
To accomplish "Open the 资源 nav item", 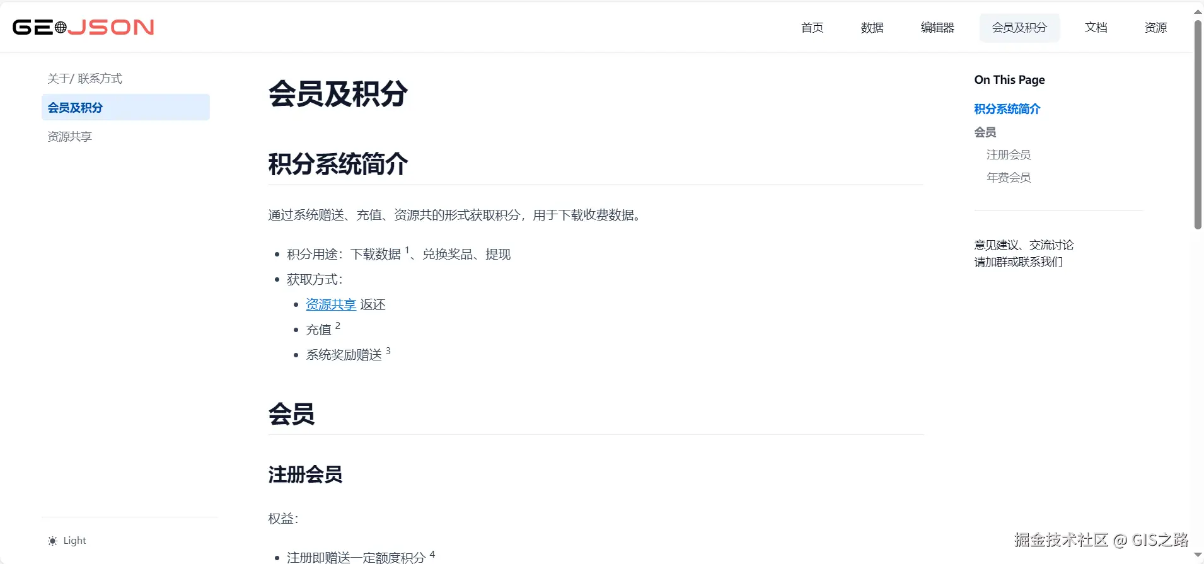I will pos(1155,28).
